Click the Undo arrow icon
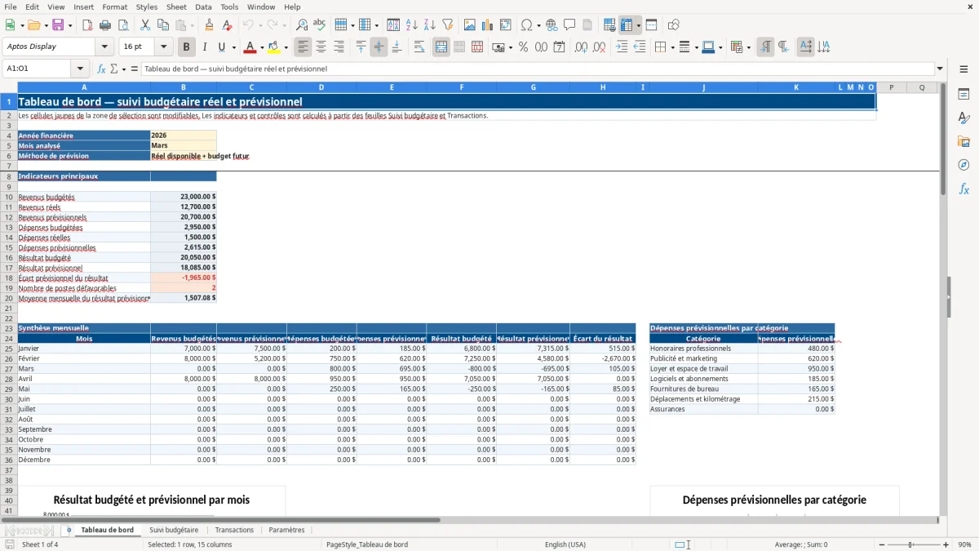Screen dimensions: 979x551 coord(248,25)
